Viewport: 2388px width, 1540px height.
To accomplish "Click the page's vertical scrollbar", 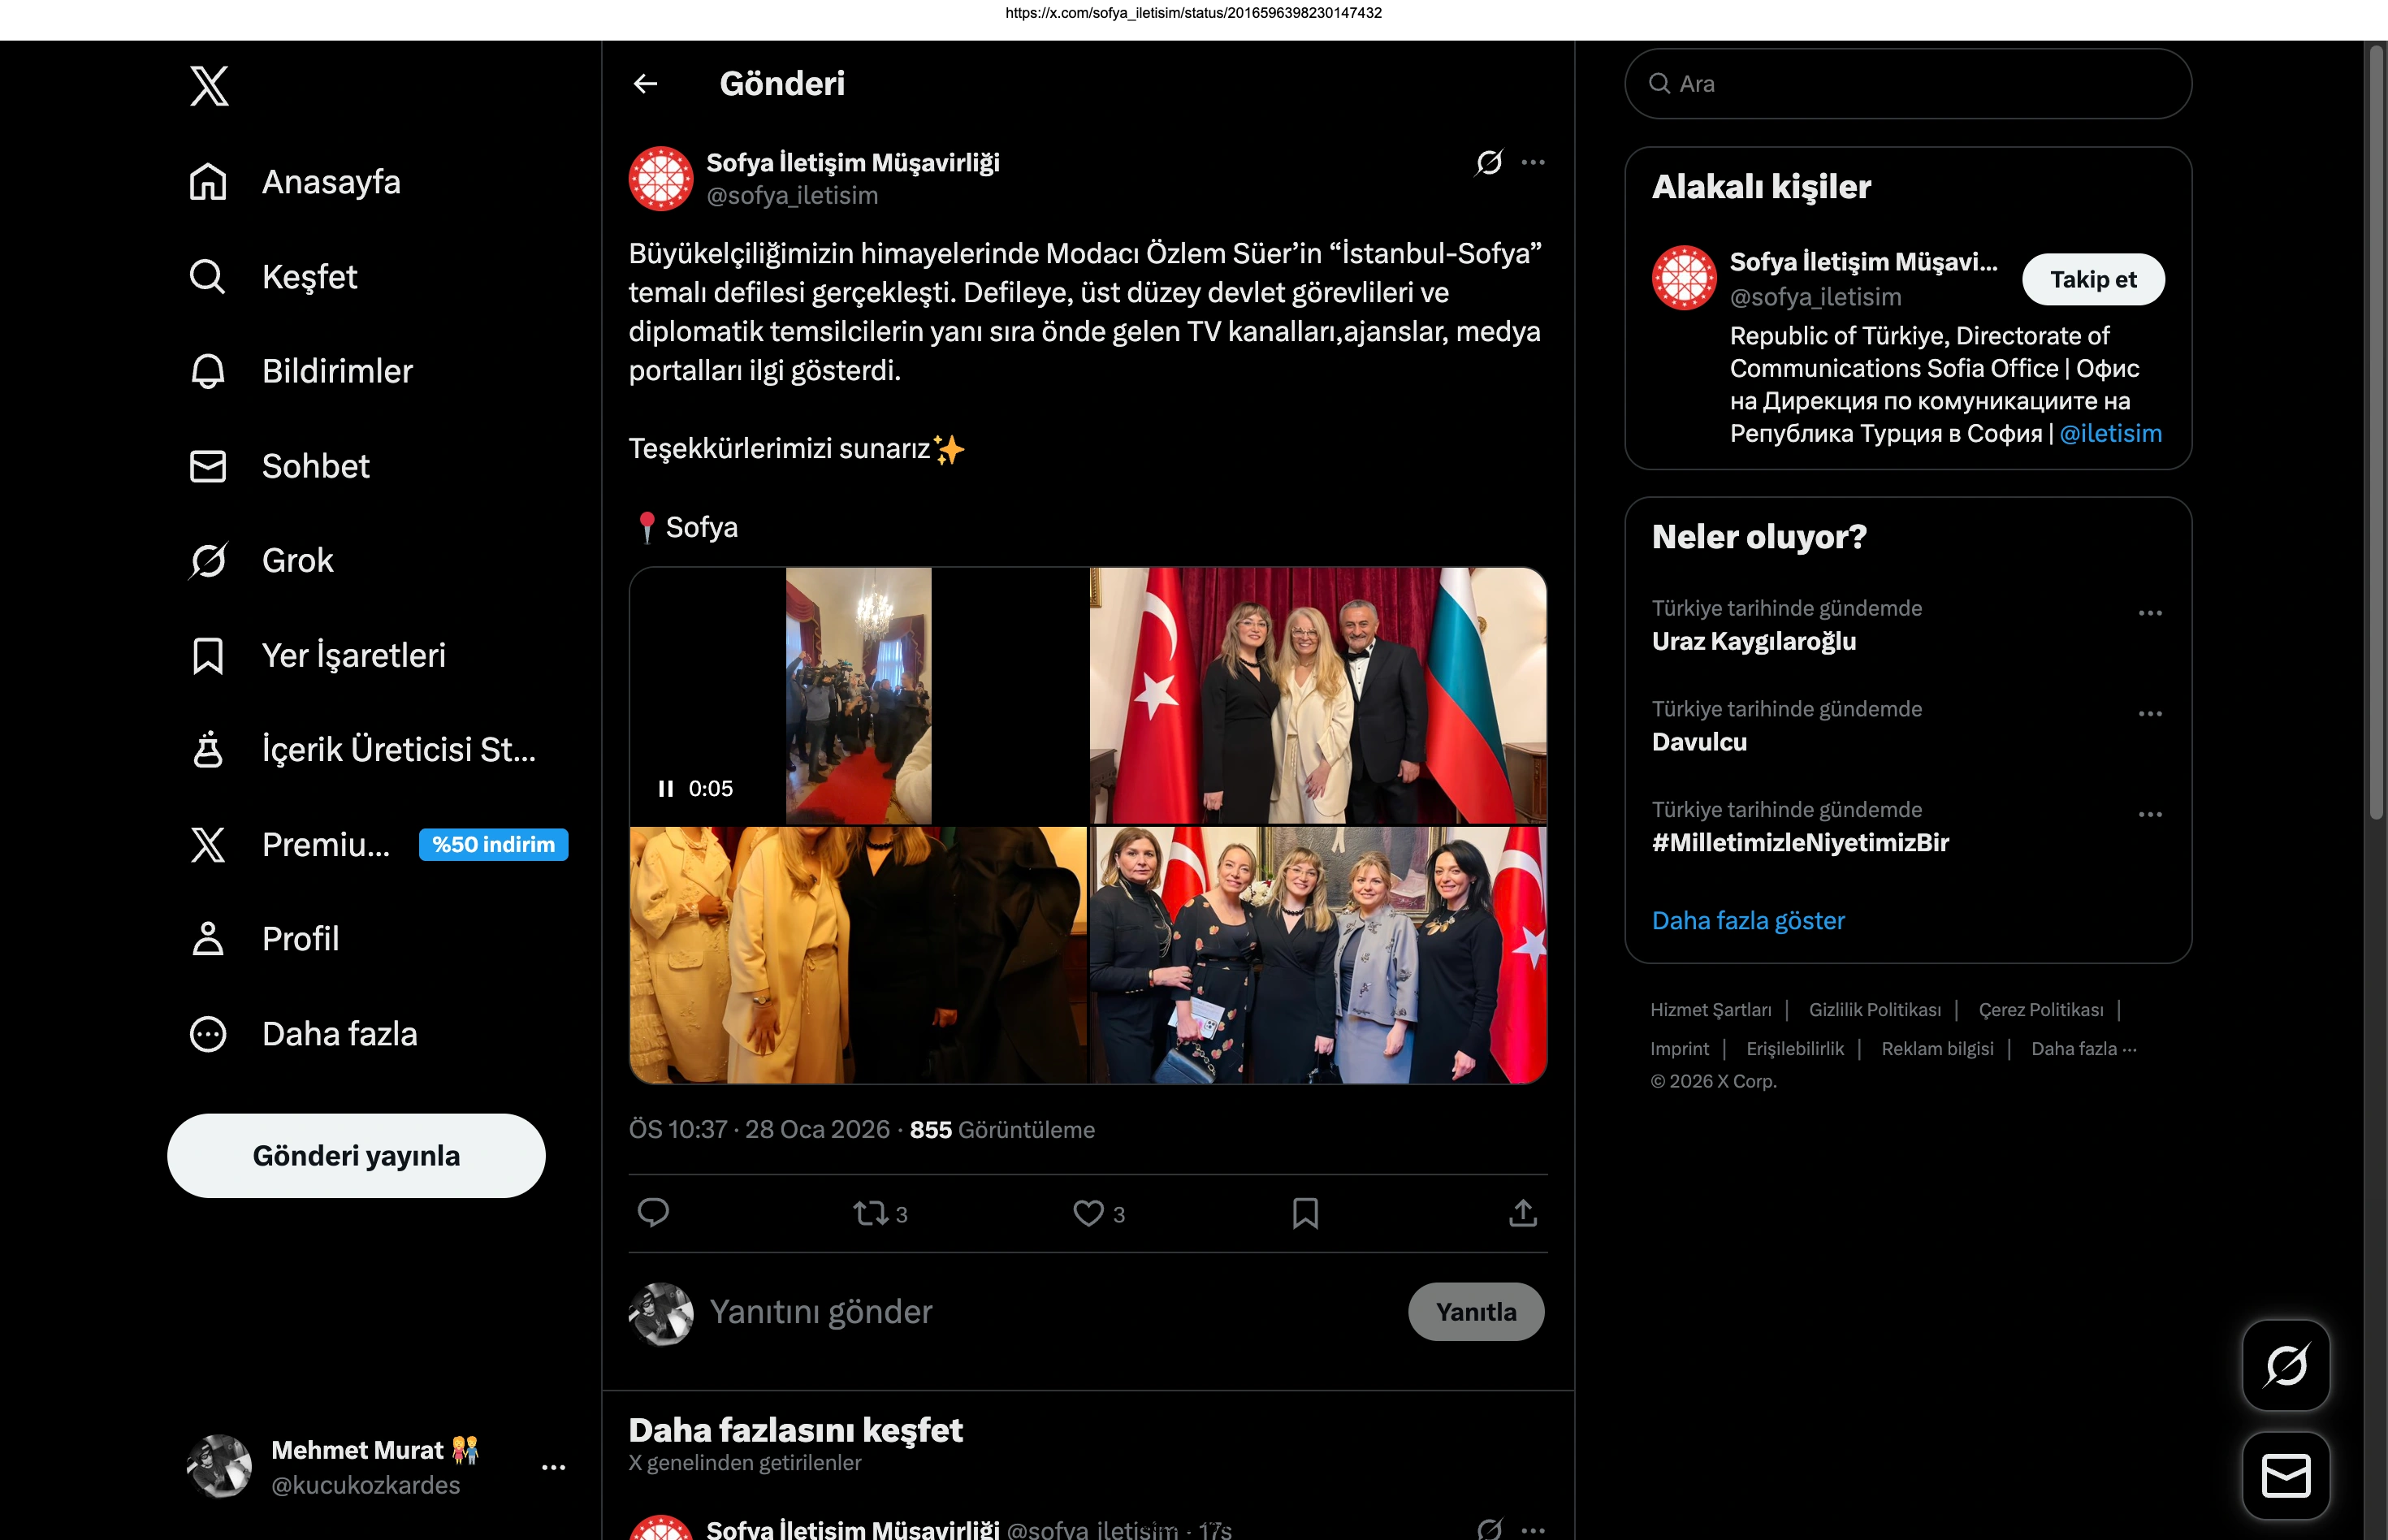I will [x=2376, y=430].
